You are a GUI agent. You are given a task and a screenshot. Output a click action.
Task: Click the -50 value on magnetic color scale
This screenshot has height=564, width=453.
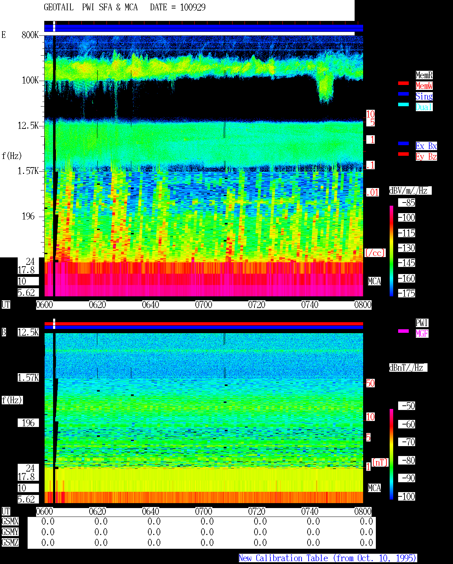pyautogui.click(x=407, y=406)
